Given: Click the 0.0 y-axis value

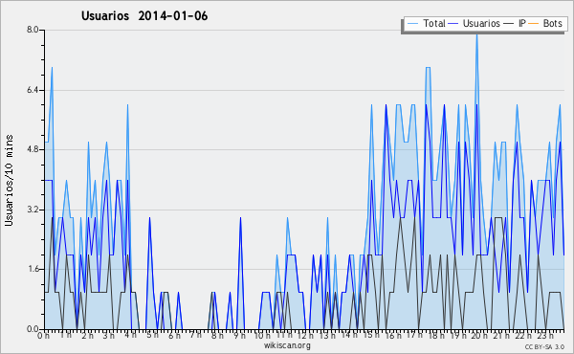Looking at the screenshot, I should [33, 329].
